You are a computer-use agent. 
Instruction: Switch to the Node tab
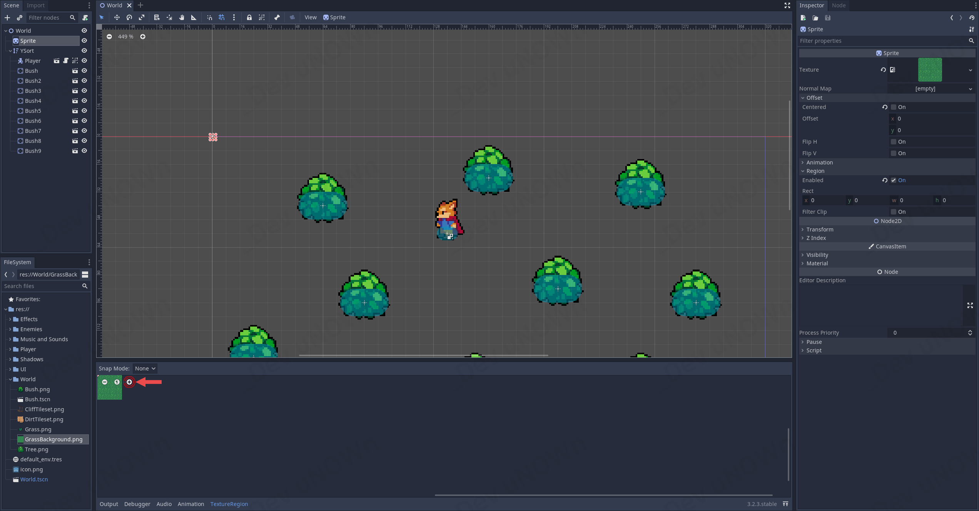[839, 5]
